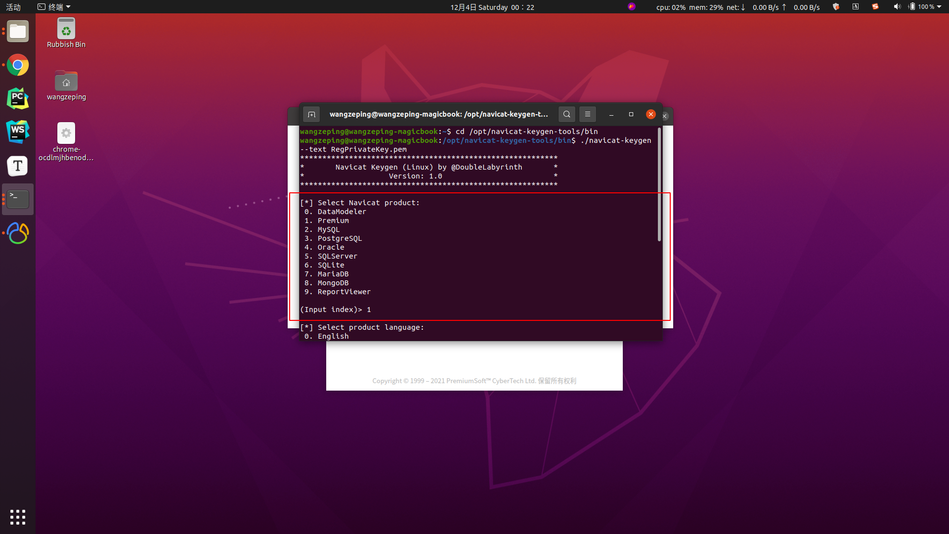The image size is (949, 534).
Task: Open the 终端 app menu
Action: tap(54, 7)
